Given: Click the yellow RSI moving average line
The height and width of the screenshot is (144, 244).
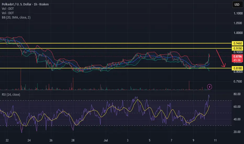Looking at the screenshot, I should coord(137,101).
